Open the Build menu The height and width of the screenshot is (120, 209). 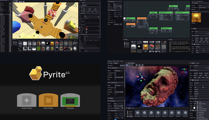pyautogui.click(x=117, y=61)
